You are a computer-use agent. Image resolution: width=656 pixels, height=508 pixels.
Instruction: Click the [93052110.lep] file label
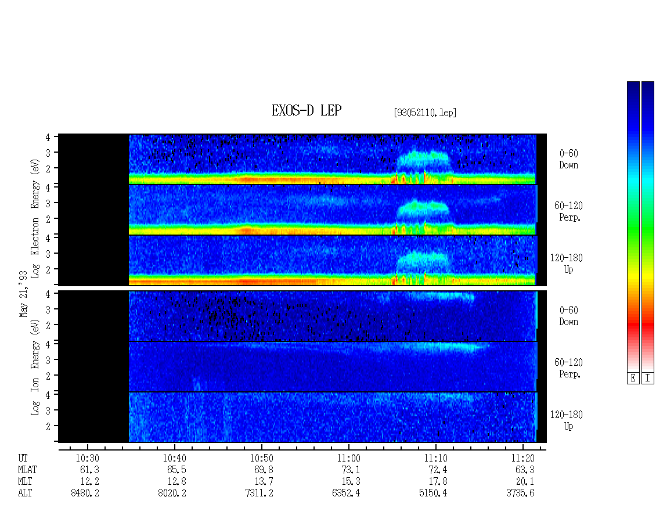[424, 113]
